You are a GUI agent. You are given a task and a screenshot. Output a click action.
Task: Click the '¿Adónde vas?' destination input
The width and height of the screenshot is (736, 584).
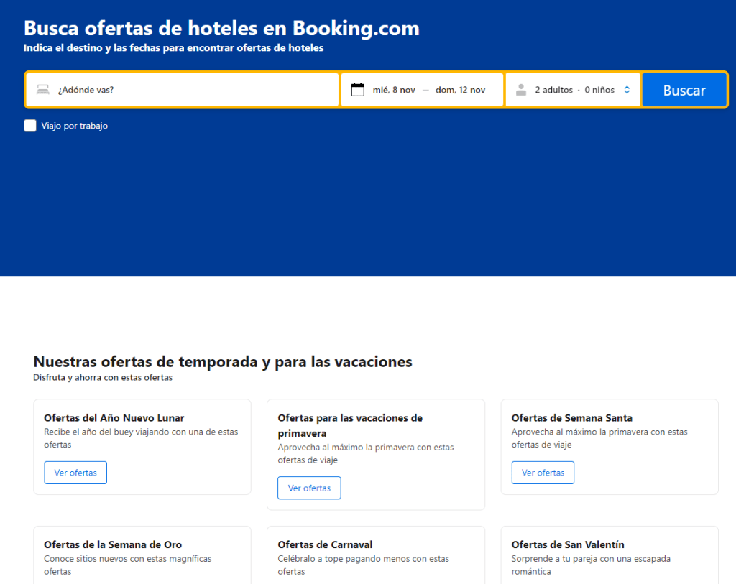tap(182, 90)
